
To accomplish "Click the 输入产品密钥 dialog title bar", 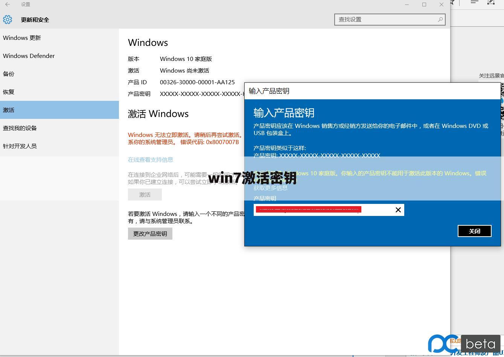I will tap(373, 91).
